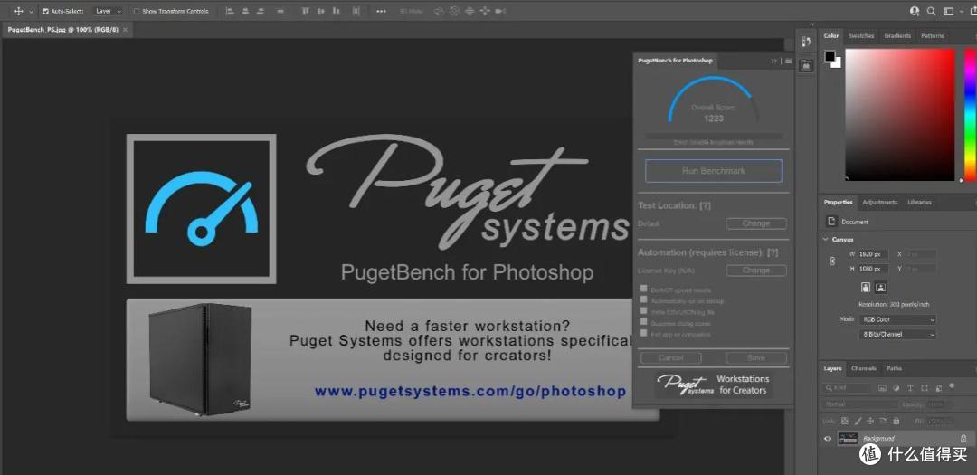The image size is (977, 475).
Task: Click the white background color swatch
Action: 838,63
